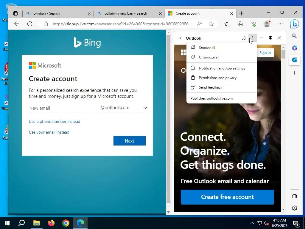This screenshot has height=229, width=305.
Task: Open Edge Settings and more ellipsis
Action: pos(280,24)
